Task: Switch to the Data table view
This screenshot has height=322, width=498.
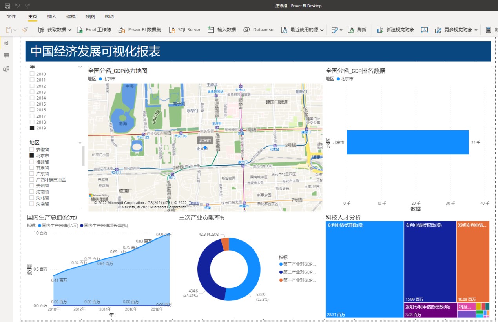Action: pos(6,56)
